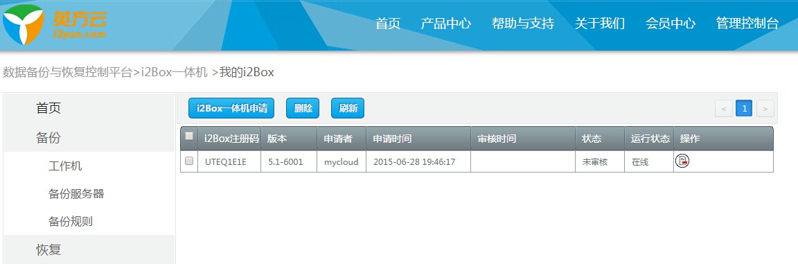Viewport: 798px width, 264px height.
Task: Open 关于我们 in the top navigation
Action: point(599,24)
